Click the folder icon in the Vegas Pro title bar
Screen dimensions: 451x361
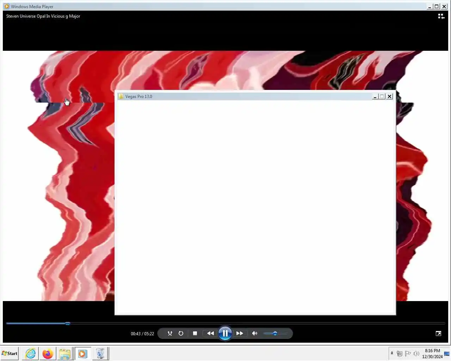121,96
